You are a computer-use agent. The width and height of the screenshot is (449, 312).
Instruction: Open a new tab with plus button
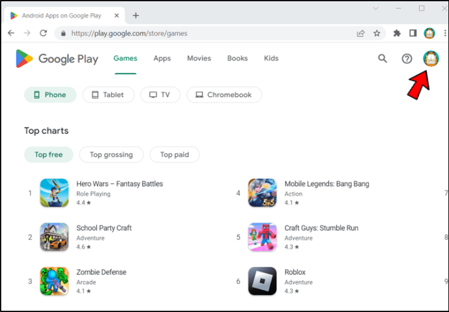[136, 16]
